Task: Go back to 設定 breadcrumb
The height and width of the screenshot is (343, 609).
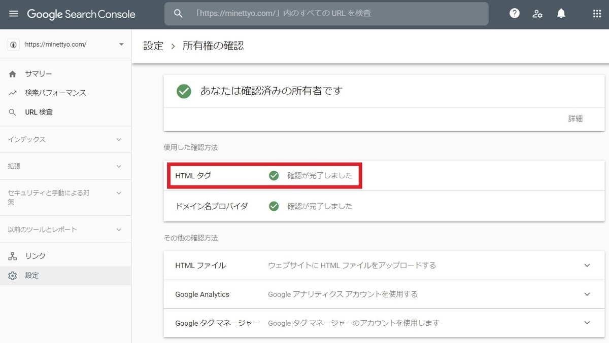Action: coord(153,46)
